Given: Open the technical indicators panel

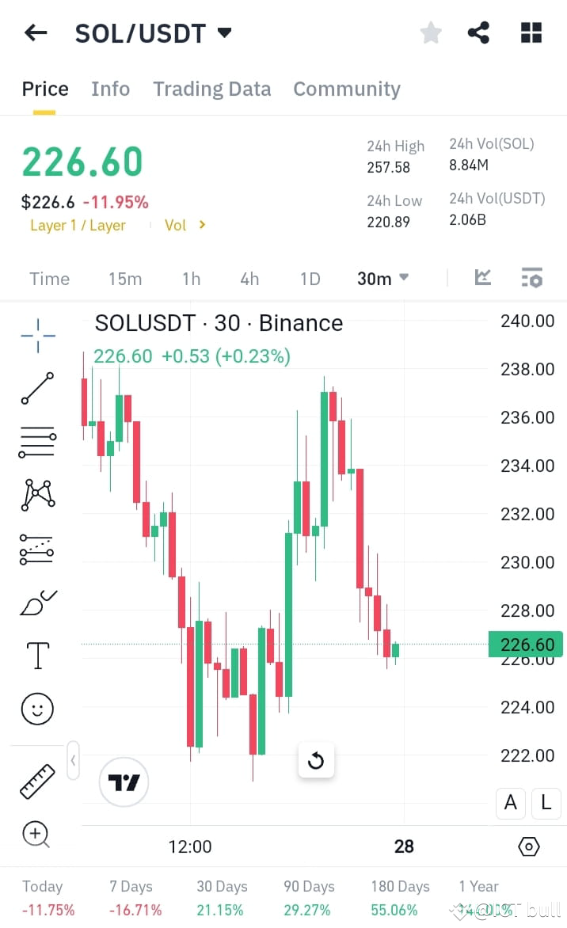Looking at the screenshot, I should [531, 278].
